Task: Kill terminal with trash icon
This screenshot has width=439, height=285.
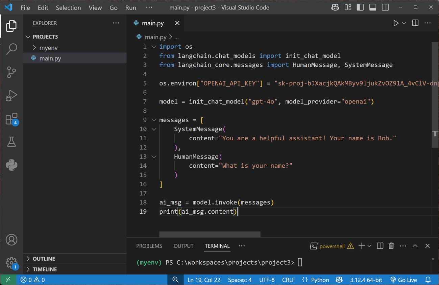Action: (391, 246)
